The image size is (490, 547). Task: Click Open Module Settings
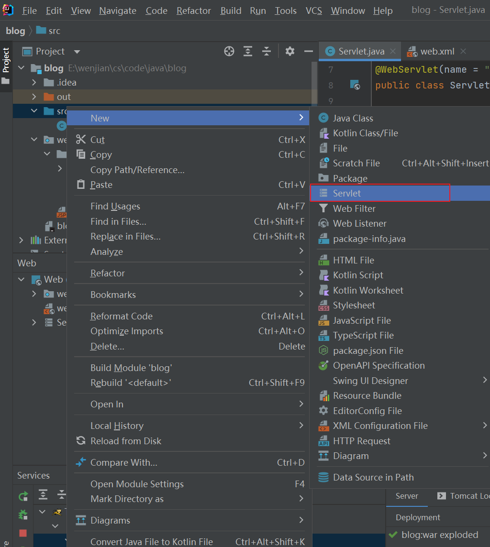189,484
